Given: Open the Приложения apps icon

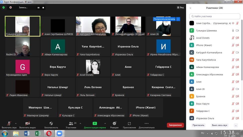Looking at the screenshot, I should [129, 123].
